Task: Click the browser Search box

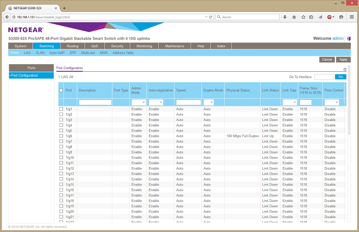Action: tap(247, 17)
